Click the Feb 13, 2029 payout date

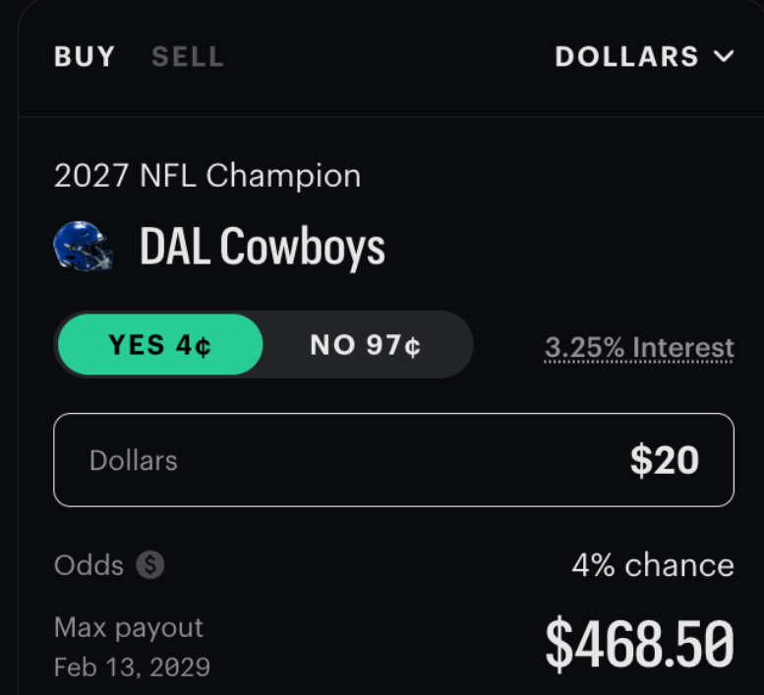click(132, 667)
